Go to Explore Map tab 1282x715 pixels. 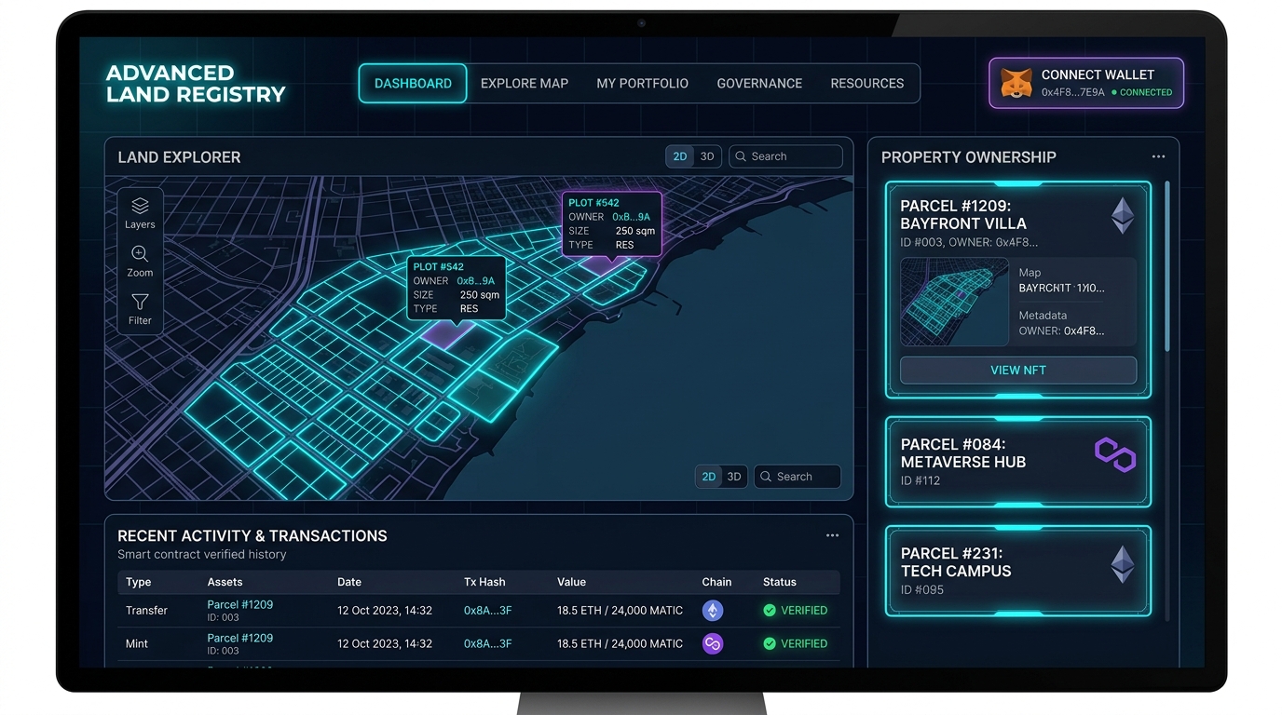coord(525,83)
